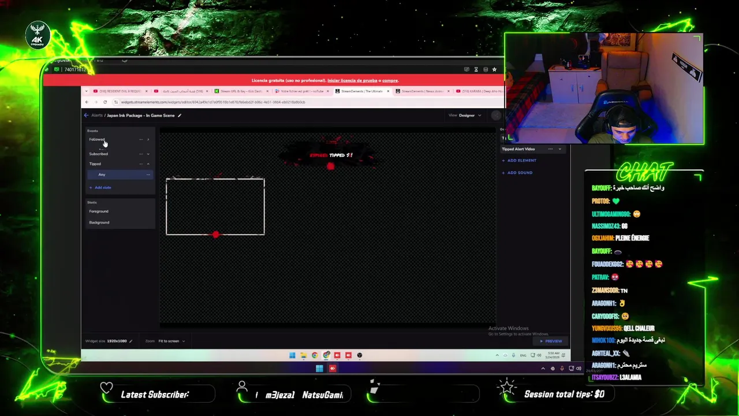Click the OBS icon on inner taskbar
This screenshot has width=739, height=416.
tap(360, 355)
